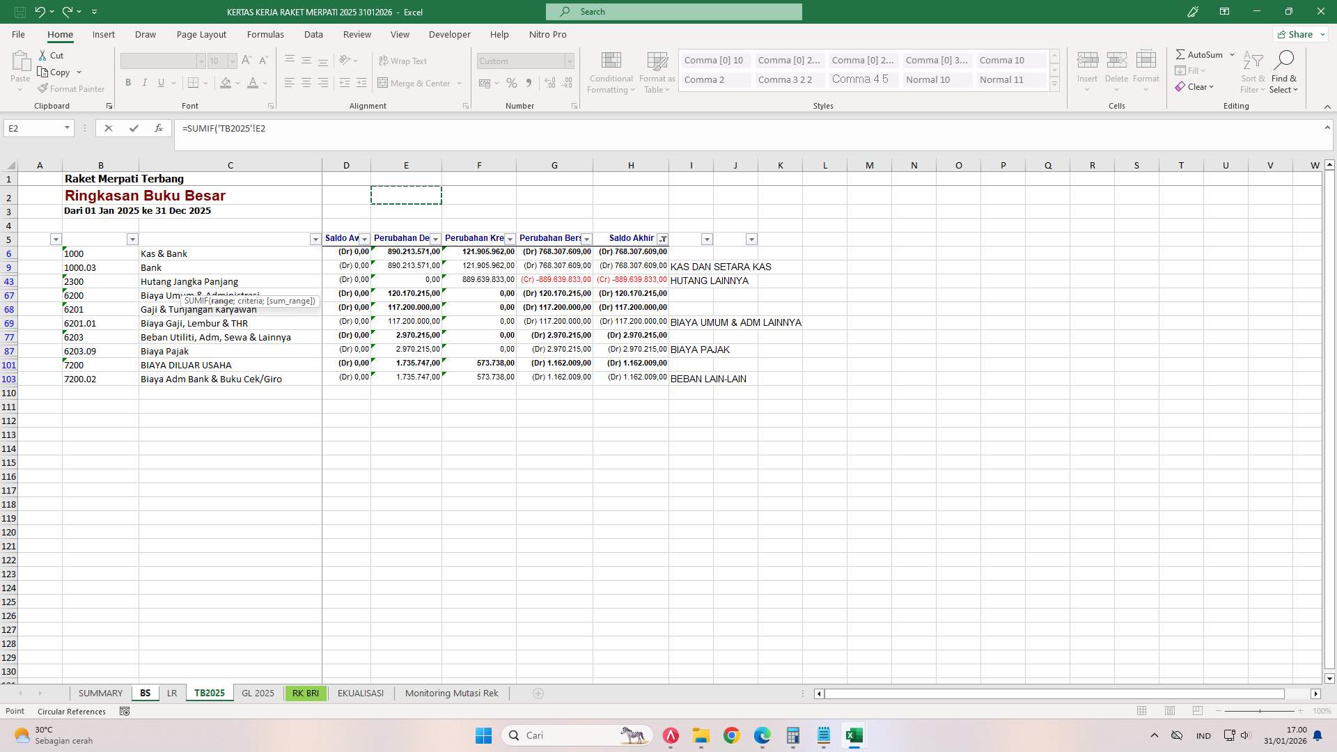1337x752 pixels.
Task: Increase decimal places
Action: point(550,82)
